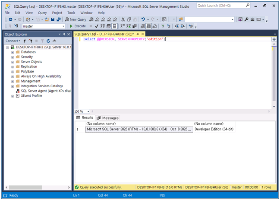Display the Estimated Execution Plan
The width and height of the screenshot is (280, 200).
pos(103,26)
